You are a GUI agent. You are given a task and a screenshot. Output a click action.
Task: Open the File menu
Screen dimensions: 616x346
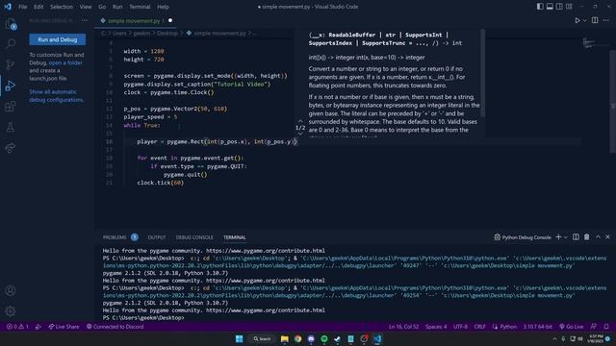[23, 7]
